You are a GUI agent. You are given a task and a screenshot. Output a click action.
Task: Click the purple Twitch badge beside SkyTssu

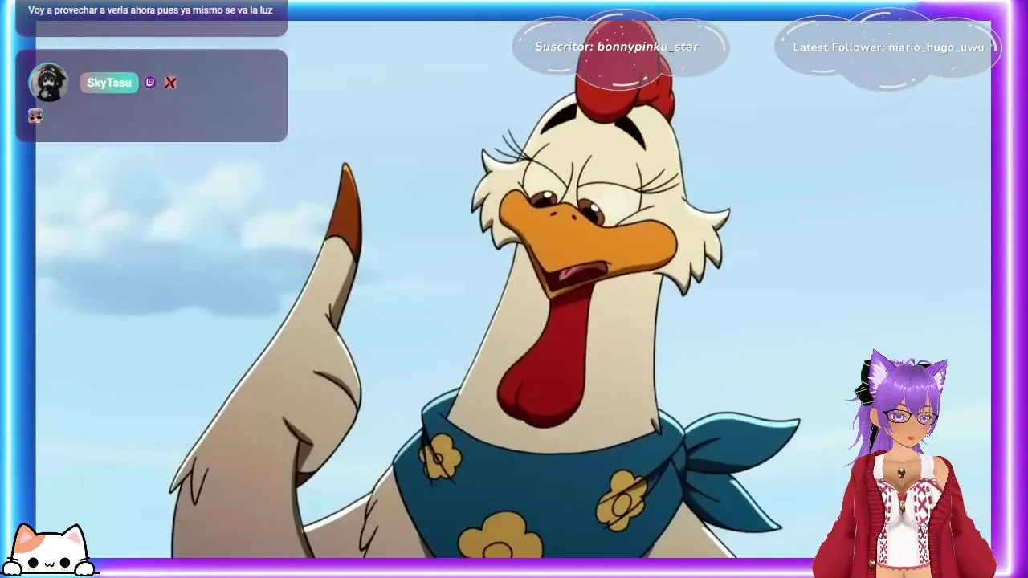[150, 83]
